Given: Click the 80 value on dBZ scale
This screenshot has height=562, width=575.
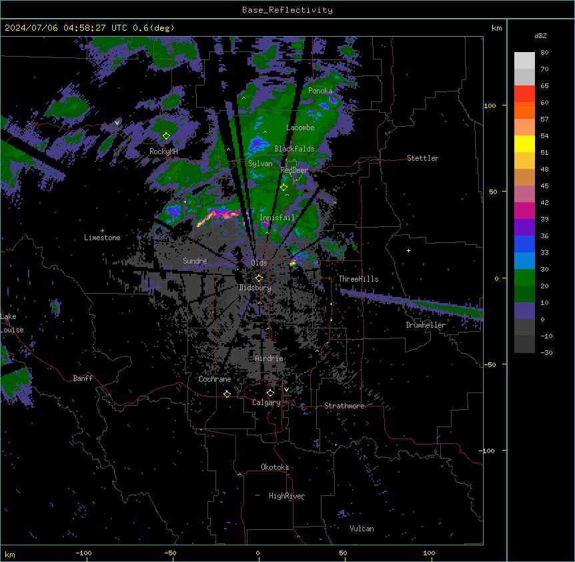Looking at the screenshot, I should [x=544, y=53].
